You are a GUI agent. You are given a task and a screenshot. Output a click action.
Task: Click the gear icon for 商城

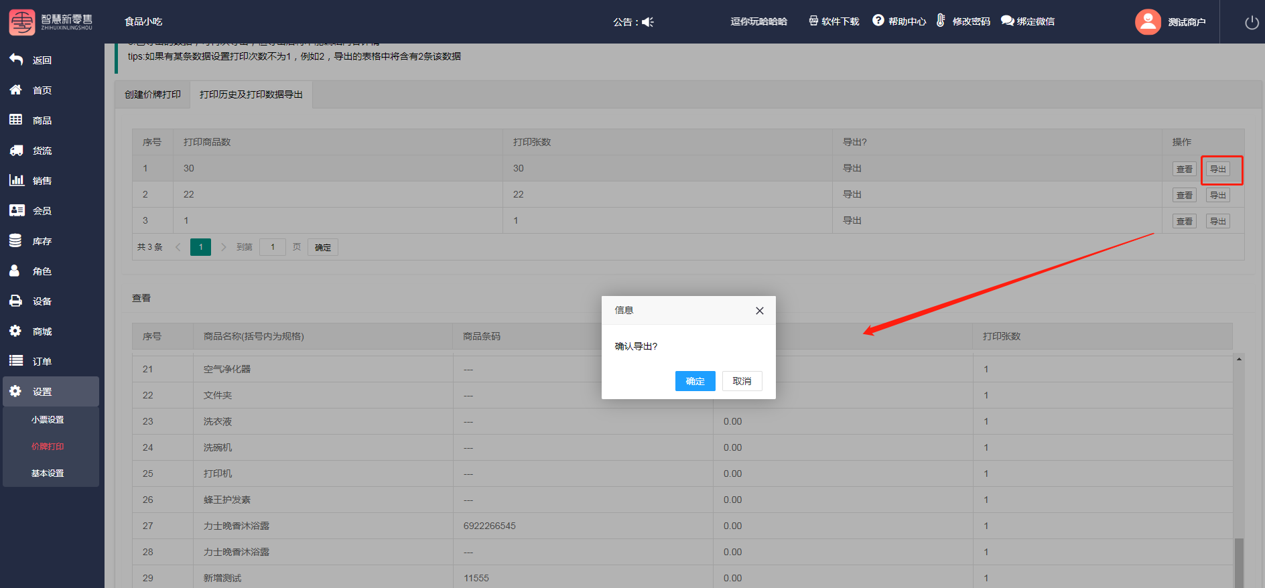pyautogui.click(x=15, y=331)
